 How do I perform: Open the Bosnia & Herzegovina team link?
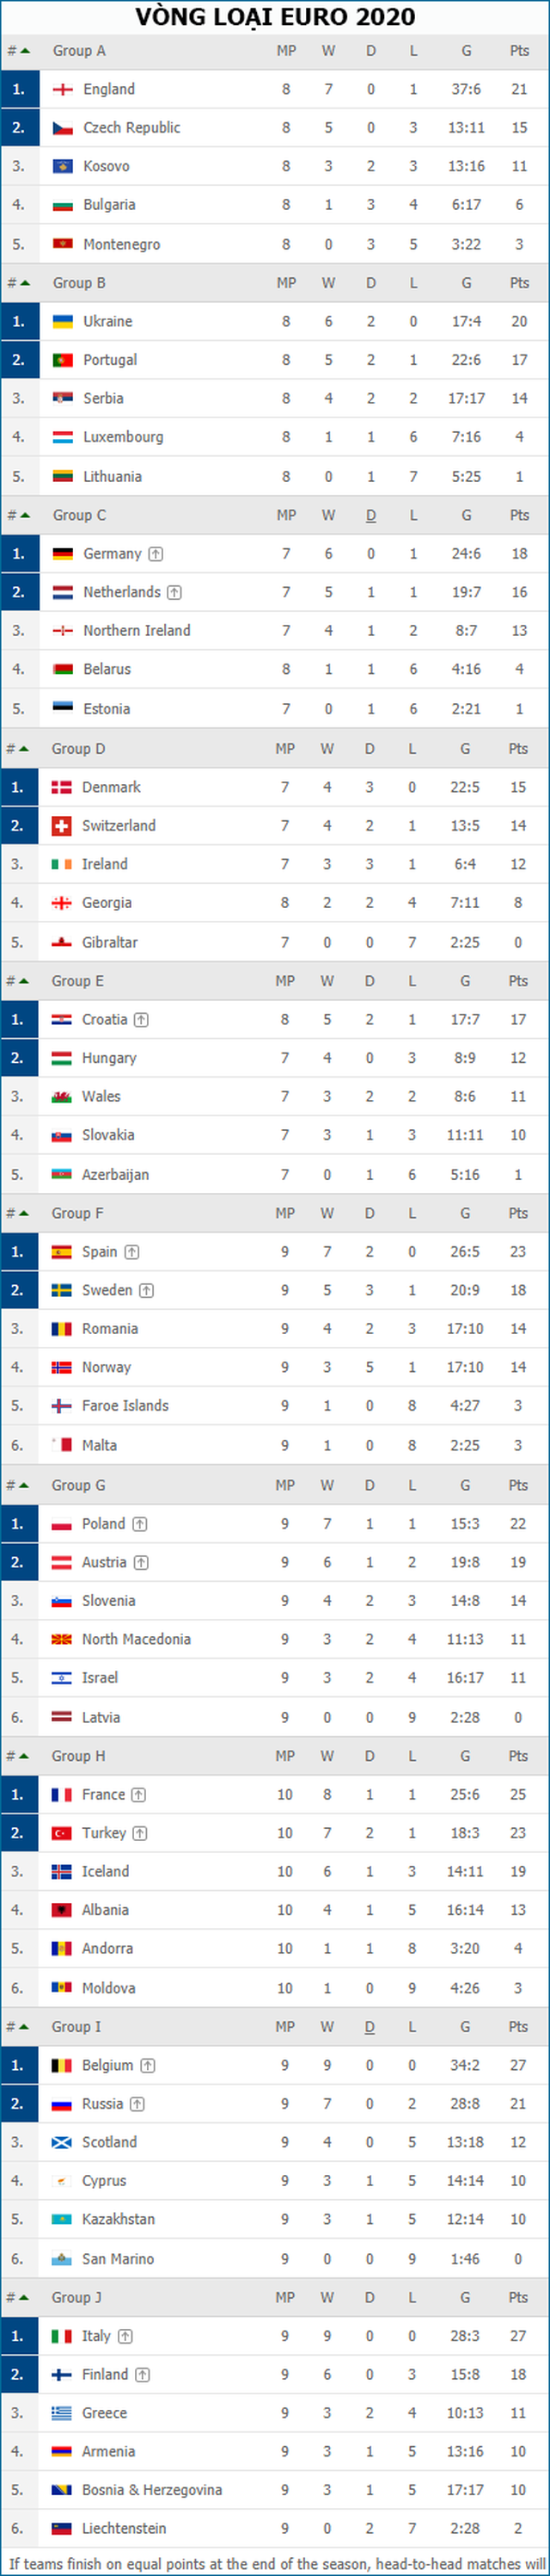tap(152, 2490)
